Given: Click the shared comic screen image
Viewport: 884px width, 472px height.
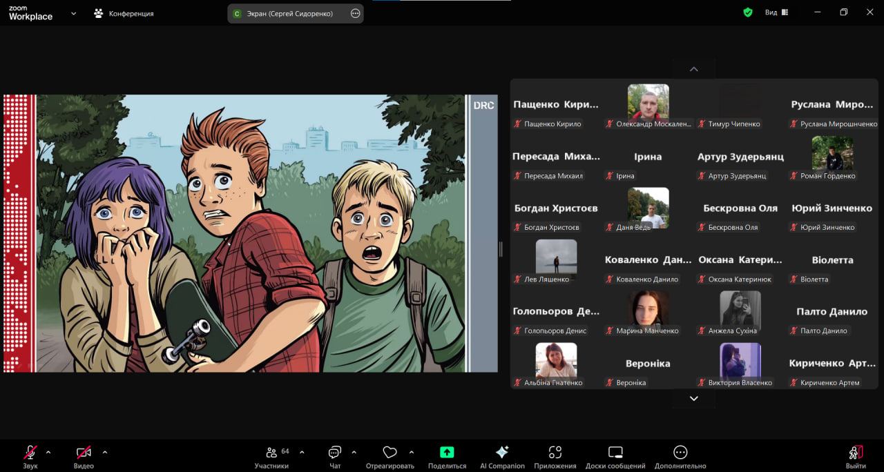Looking at the screenshot, I should click(x=251, y=233).
